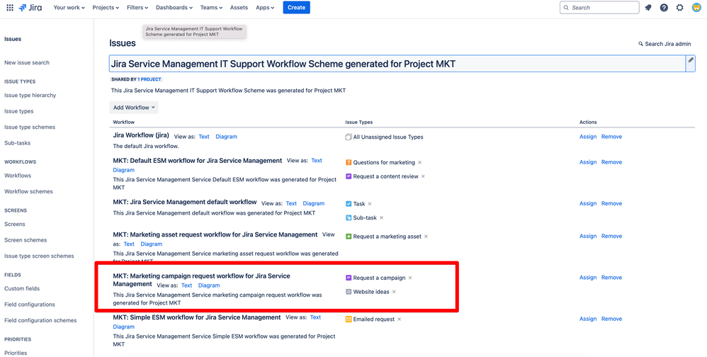View Jira Service Management default workflow as Text
This screenshot has width=707, height=357.
tap(291, 203)
